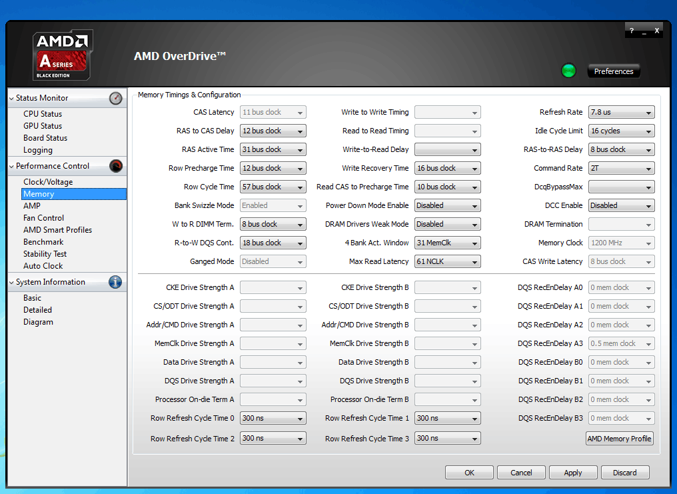This screenshot has width=677, height=494.
Task: Open DcqBypassMax dropdown
Action: pyautogui.click(x=621, y=187)
